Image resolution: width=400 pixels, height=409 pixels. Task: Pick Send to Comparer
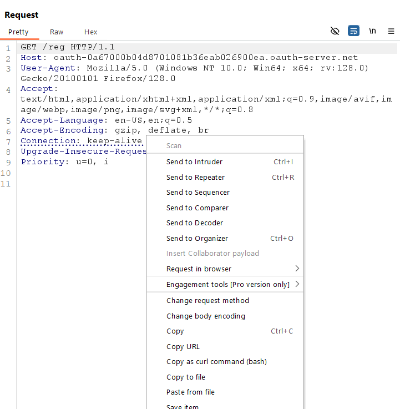point(197,208)
